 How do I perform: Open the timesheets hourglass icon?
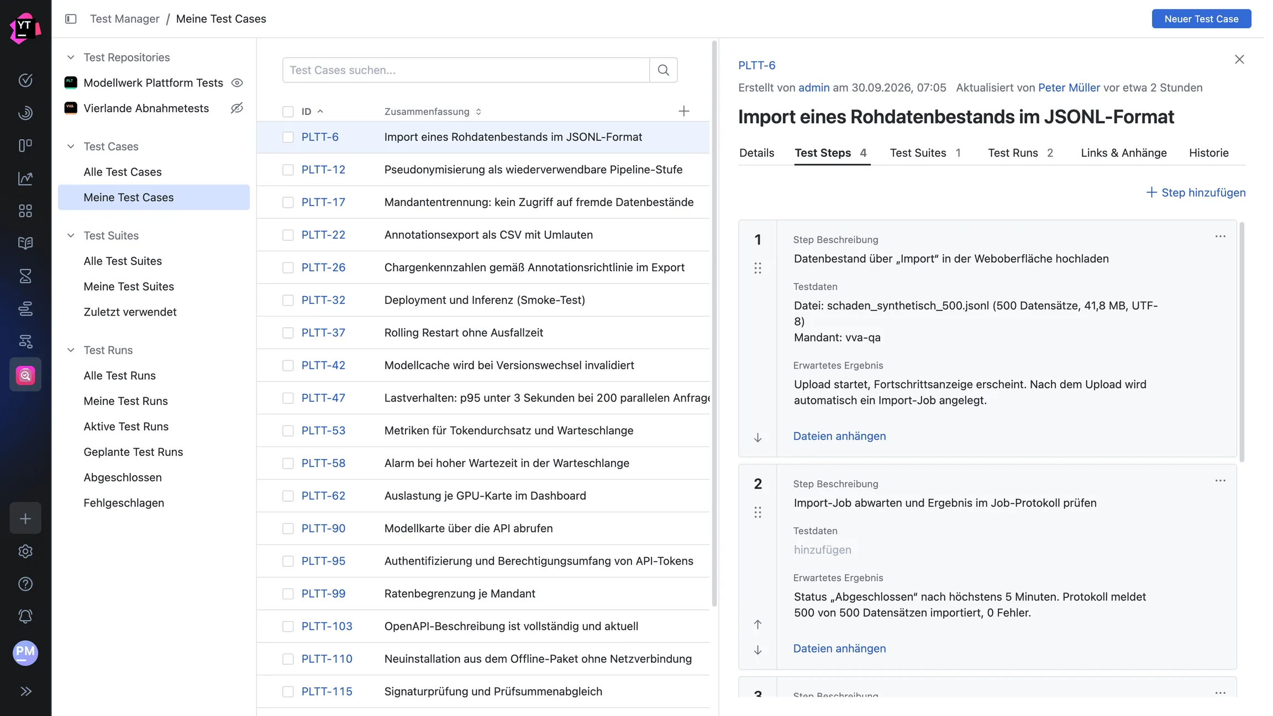coord(25,276)
